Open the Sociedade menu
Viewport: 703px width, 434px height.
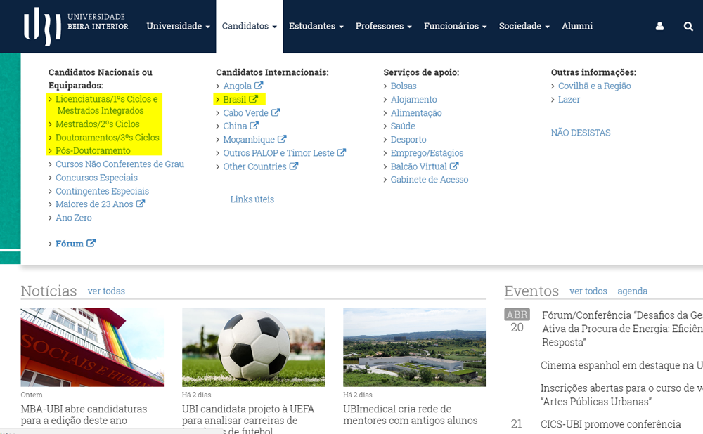524,27
